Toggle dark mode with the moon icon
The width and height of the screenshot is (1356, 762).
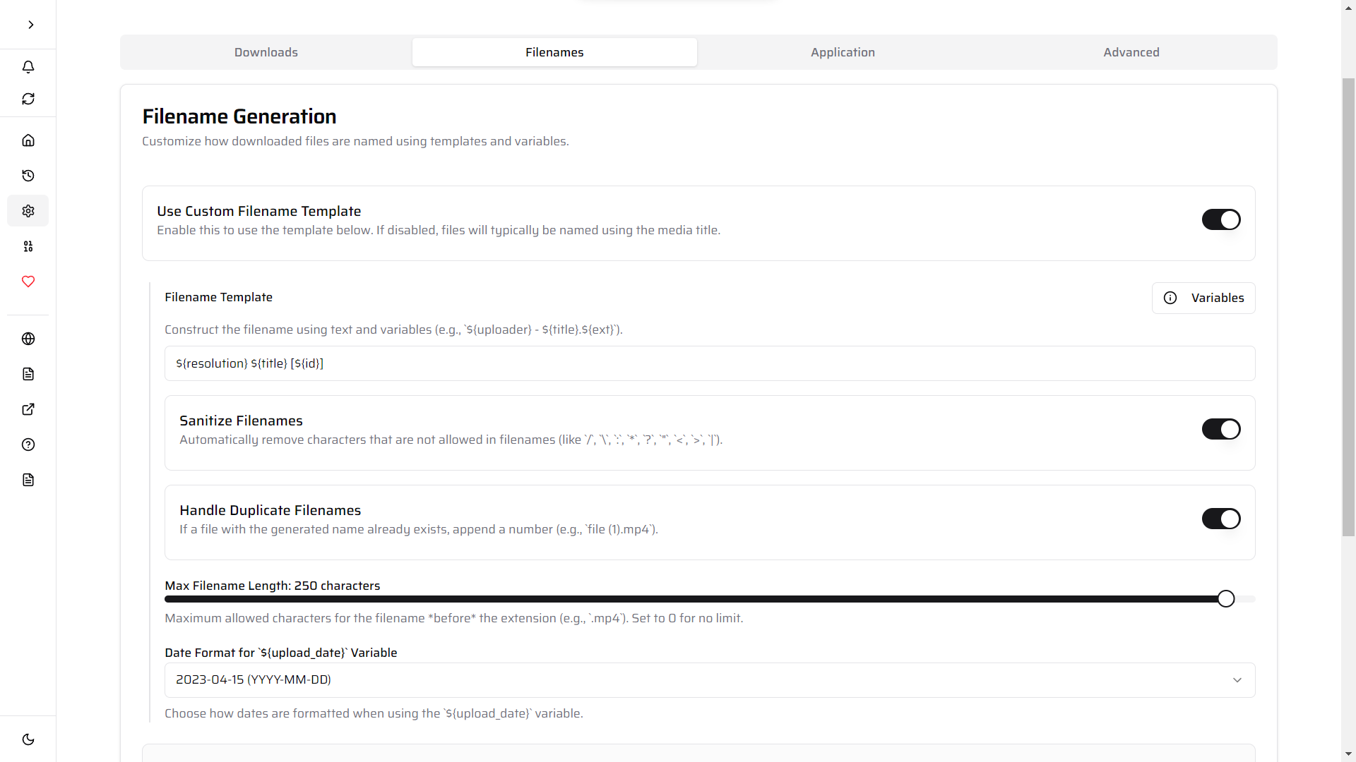tap(28, 739)
